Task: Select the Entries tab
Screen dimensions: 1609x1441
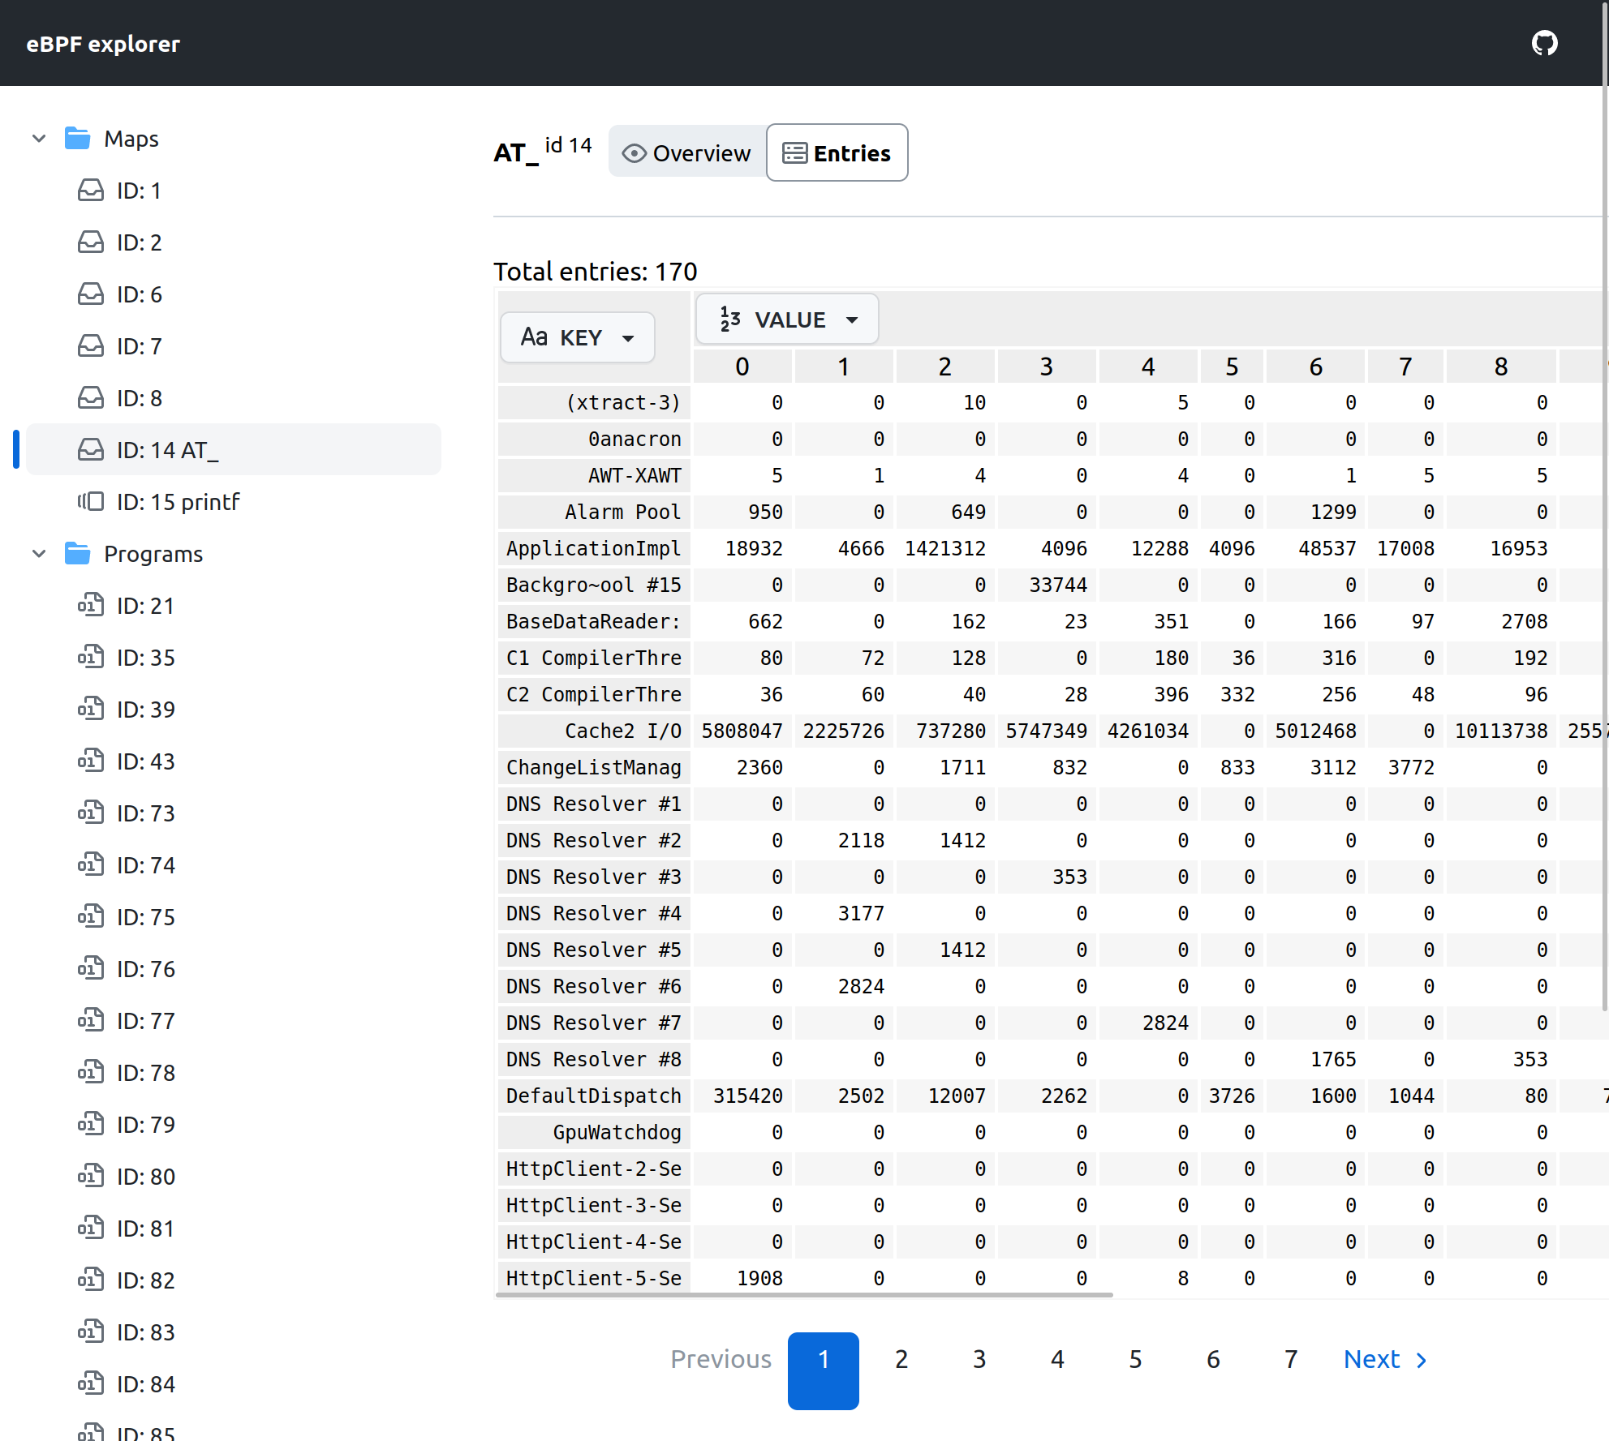Action: coord(837,153)
